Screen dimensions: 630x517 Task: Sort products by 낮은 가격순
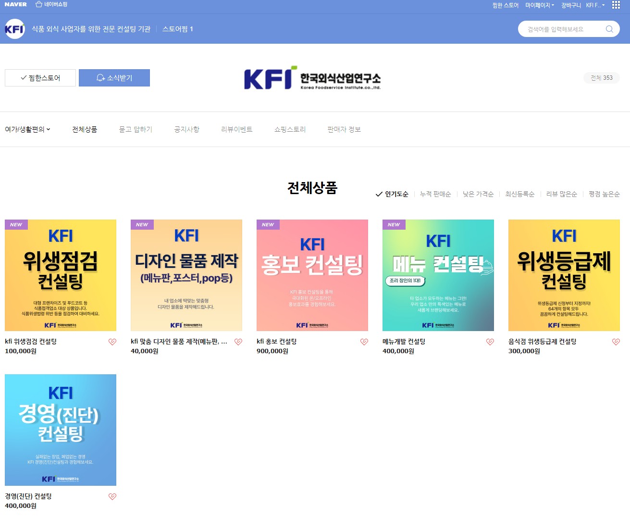click(478, 194)
